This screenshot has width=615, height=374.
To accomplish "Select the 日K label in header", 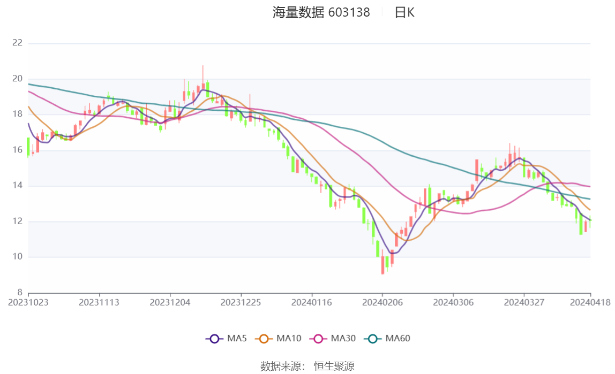I will (404, 13).
